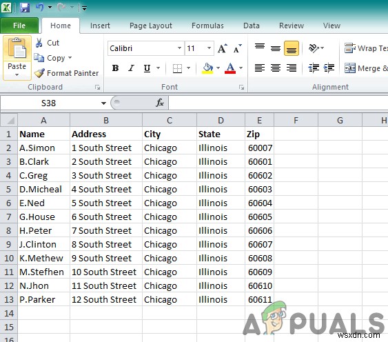Click the Save icon in quick access toolbar

pos(25,8)
